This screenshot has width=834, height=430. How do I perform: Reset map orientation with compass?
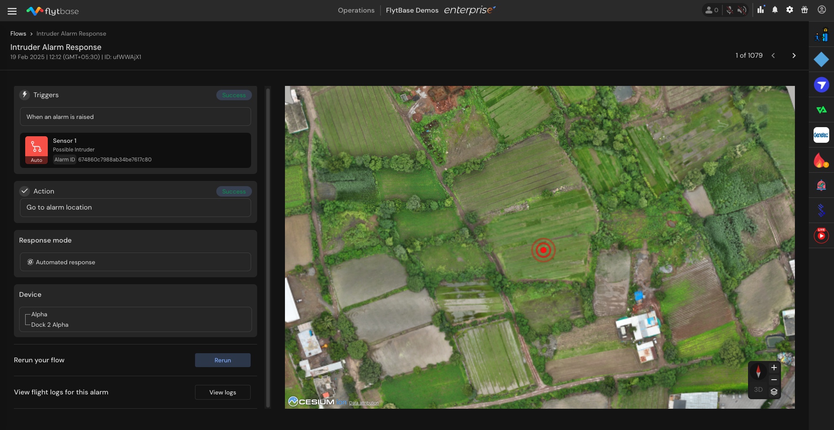758,372
